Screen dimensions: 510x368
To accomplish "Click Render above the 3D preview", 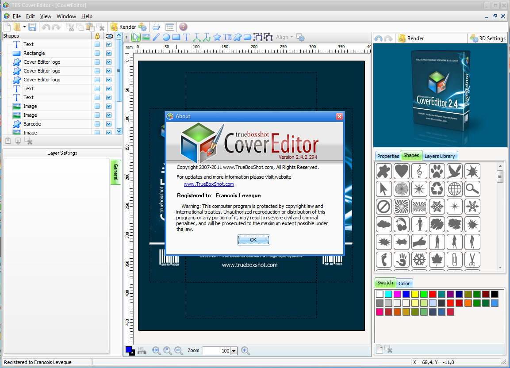I will [411, 38].
